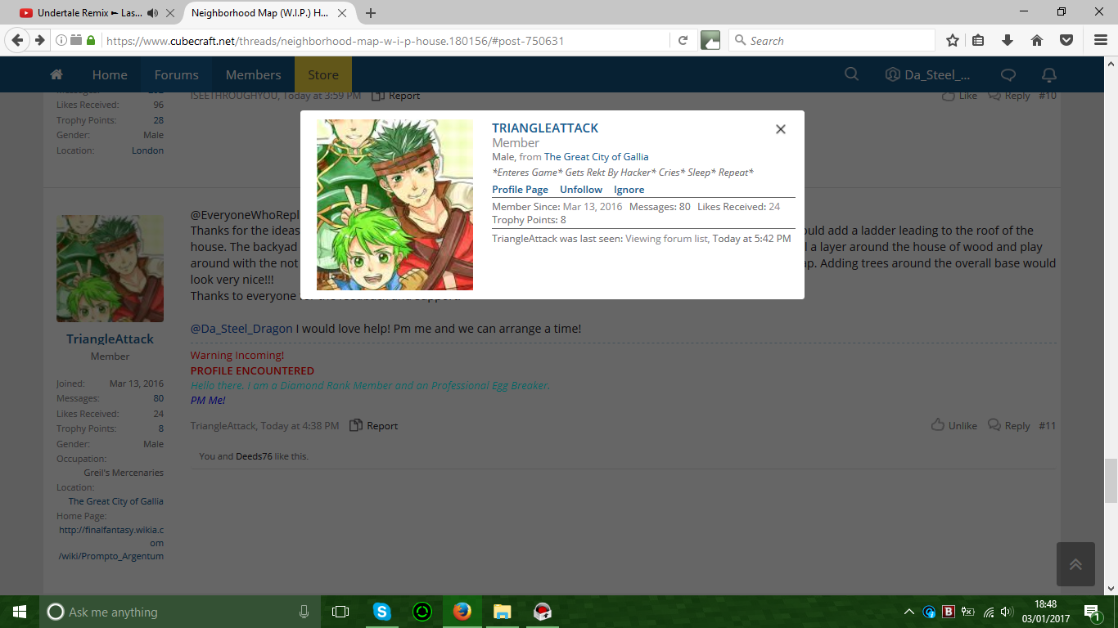Click the @Da_Steel_Dragon mention link
This screenshot has height=628, width=1118.
point(241,329)
